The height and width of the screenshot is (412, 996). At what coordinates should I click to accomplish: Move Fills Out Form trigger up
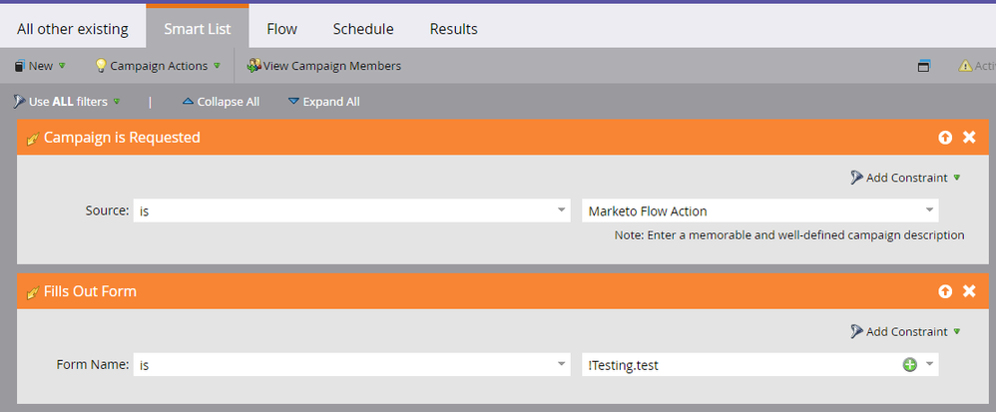945,291
